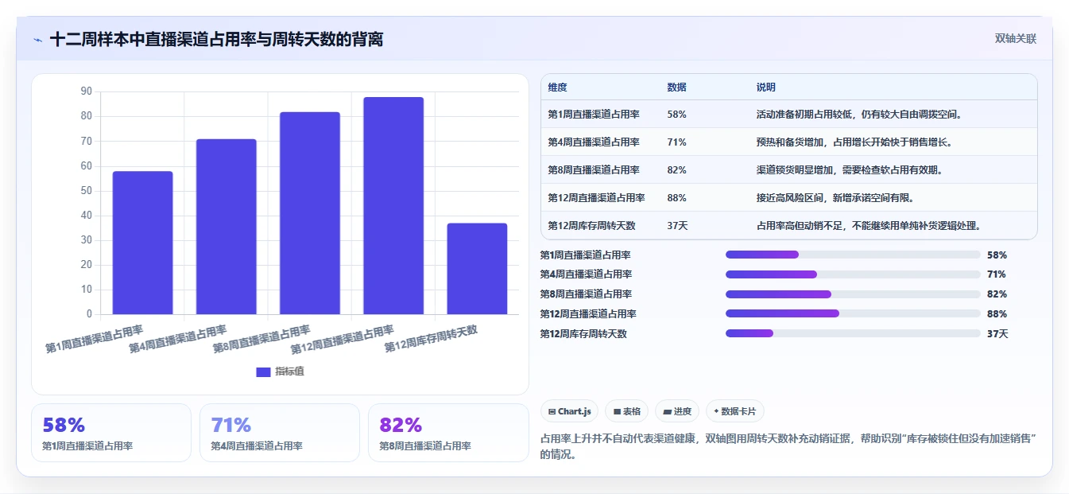This screenshot has height=494, width=1069.
Task: Click the 第1周直播渠道占用率 bar in the chart
Action: (x=142, y=243)
